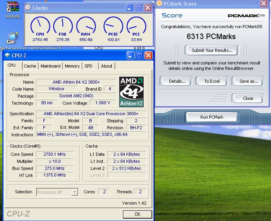
Task: Click the Save as button
Action: 248,81
